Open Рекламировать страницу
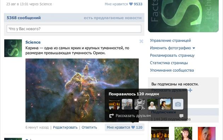 pyautogui.click(x=172, y=55)
